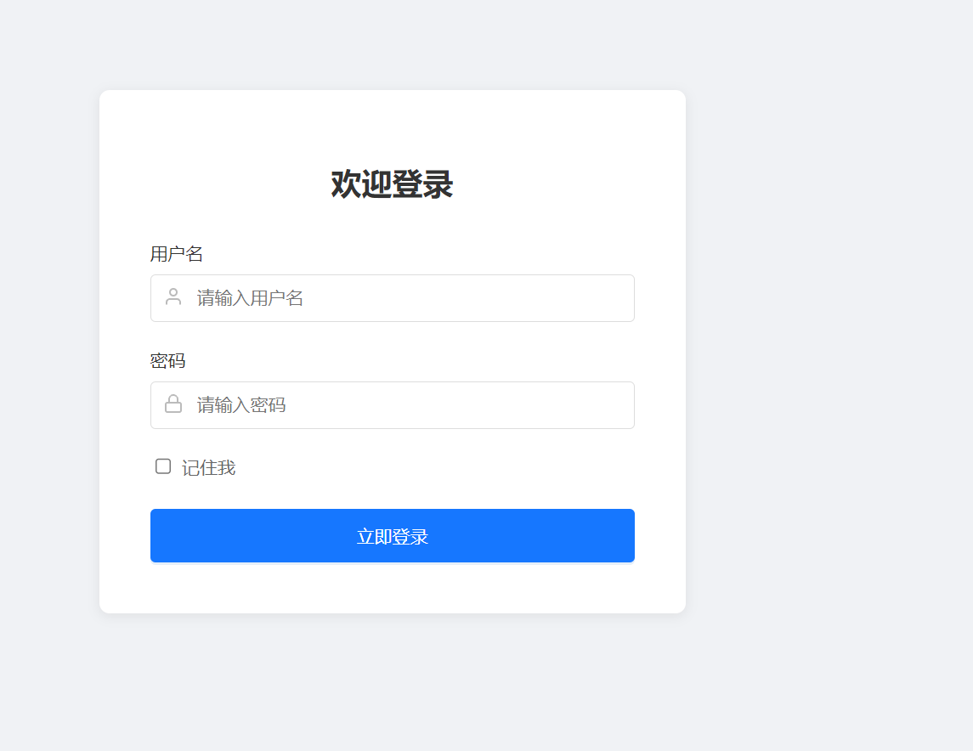
Task: Click the 密码 field label
Action: [167, 360]
